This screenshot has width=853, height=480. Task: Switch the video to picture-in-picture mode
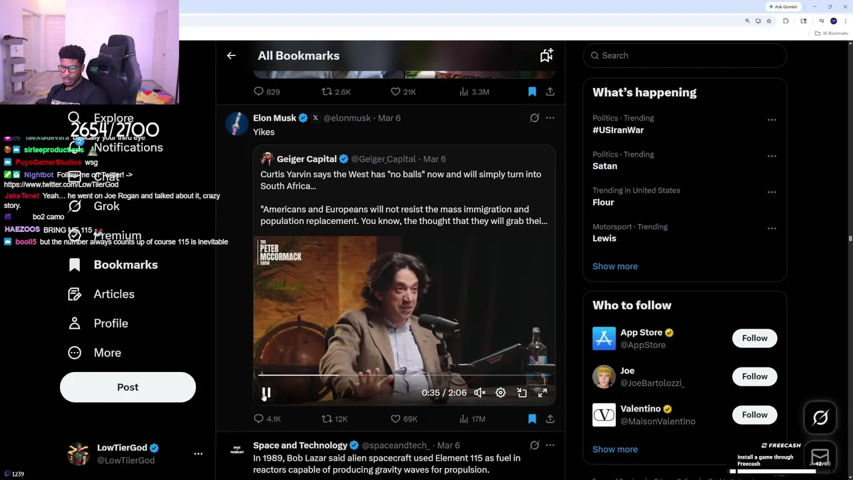coord(522,393)
